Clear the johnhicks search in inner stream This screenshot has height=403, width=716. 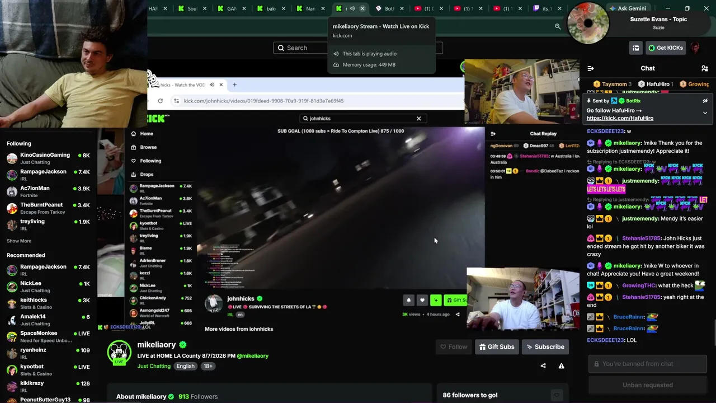[418, 119]
